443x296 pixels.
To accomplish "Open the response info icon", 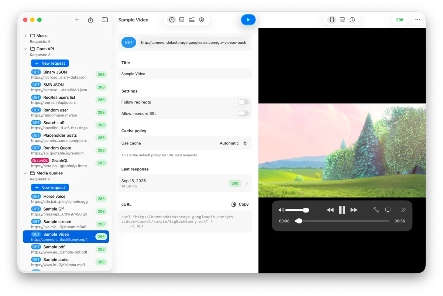I will point(352,20).
